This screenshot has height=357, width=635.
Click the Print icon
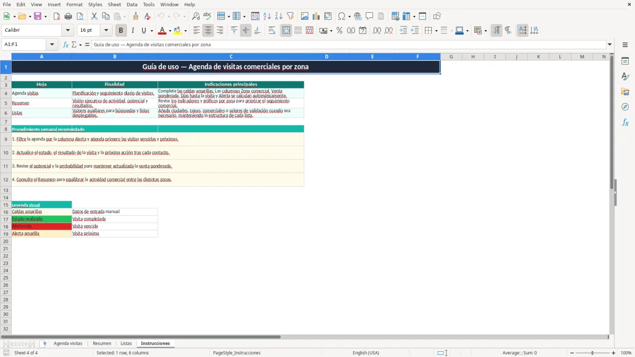68,16
